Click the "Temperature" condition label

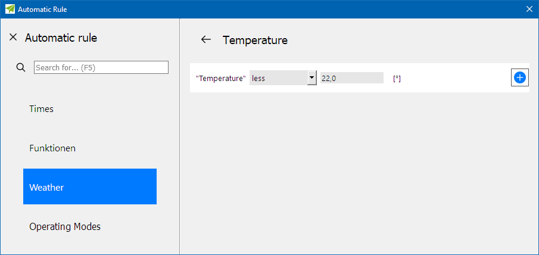pyautogui.click(x=221, y=79)
